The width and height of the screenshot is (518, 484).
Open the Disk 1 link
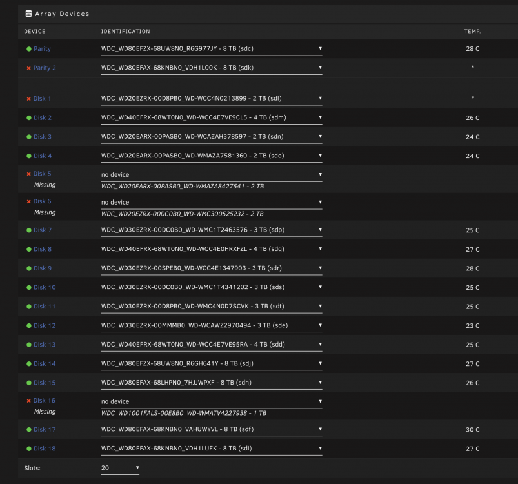click(43, 99)
